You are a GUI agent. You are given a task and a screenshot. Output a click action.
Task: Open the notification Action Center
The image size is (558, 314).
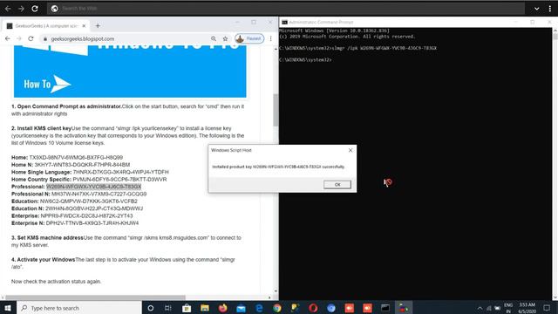coord(547,308)
